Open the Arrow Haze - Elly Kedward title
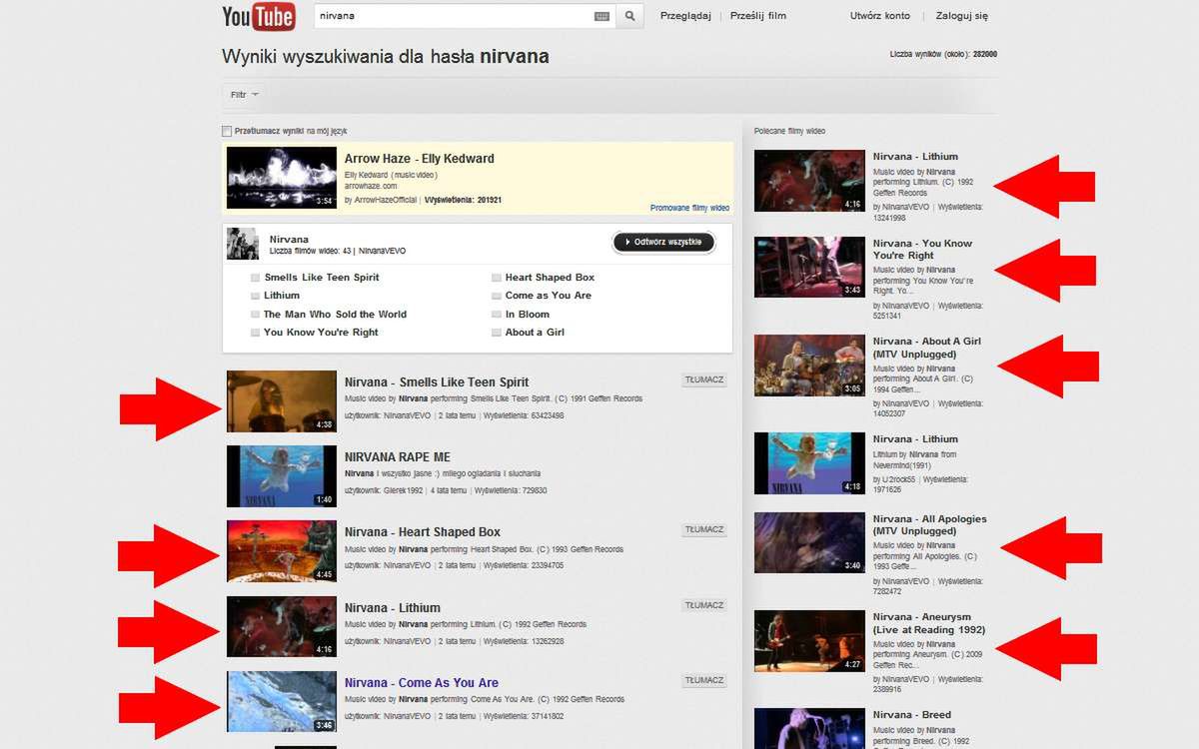1199x749 pixels. 420,159
